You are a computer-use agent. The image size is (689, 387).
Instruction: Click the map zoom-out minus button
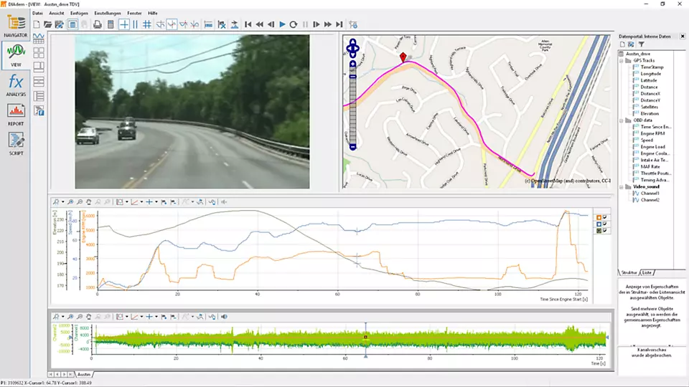[352, 147]
